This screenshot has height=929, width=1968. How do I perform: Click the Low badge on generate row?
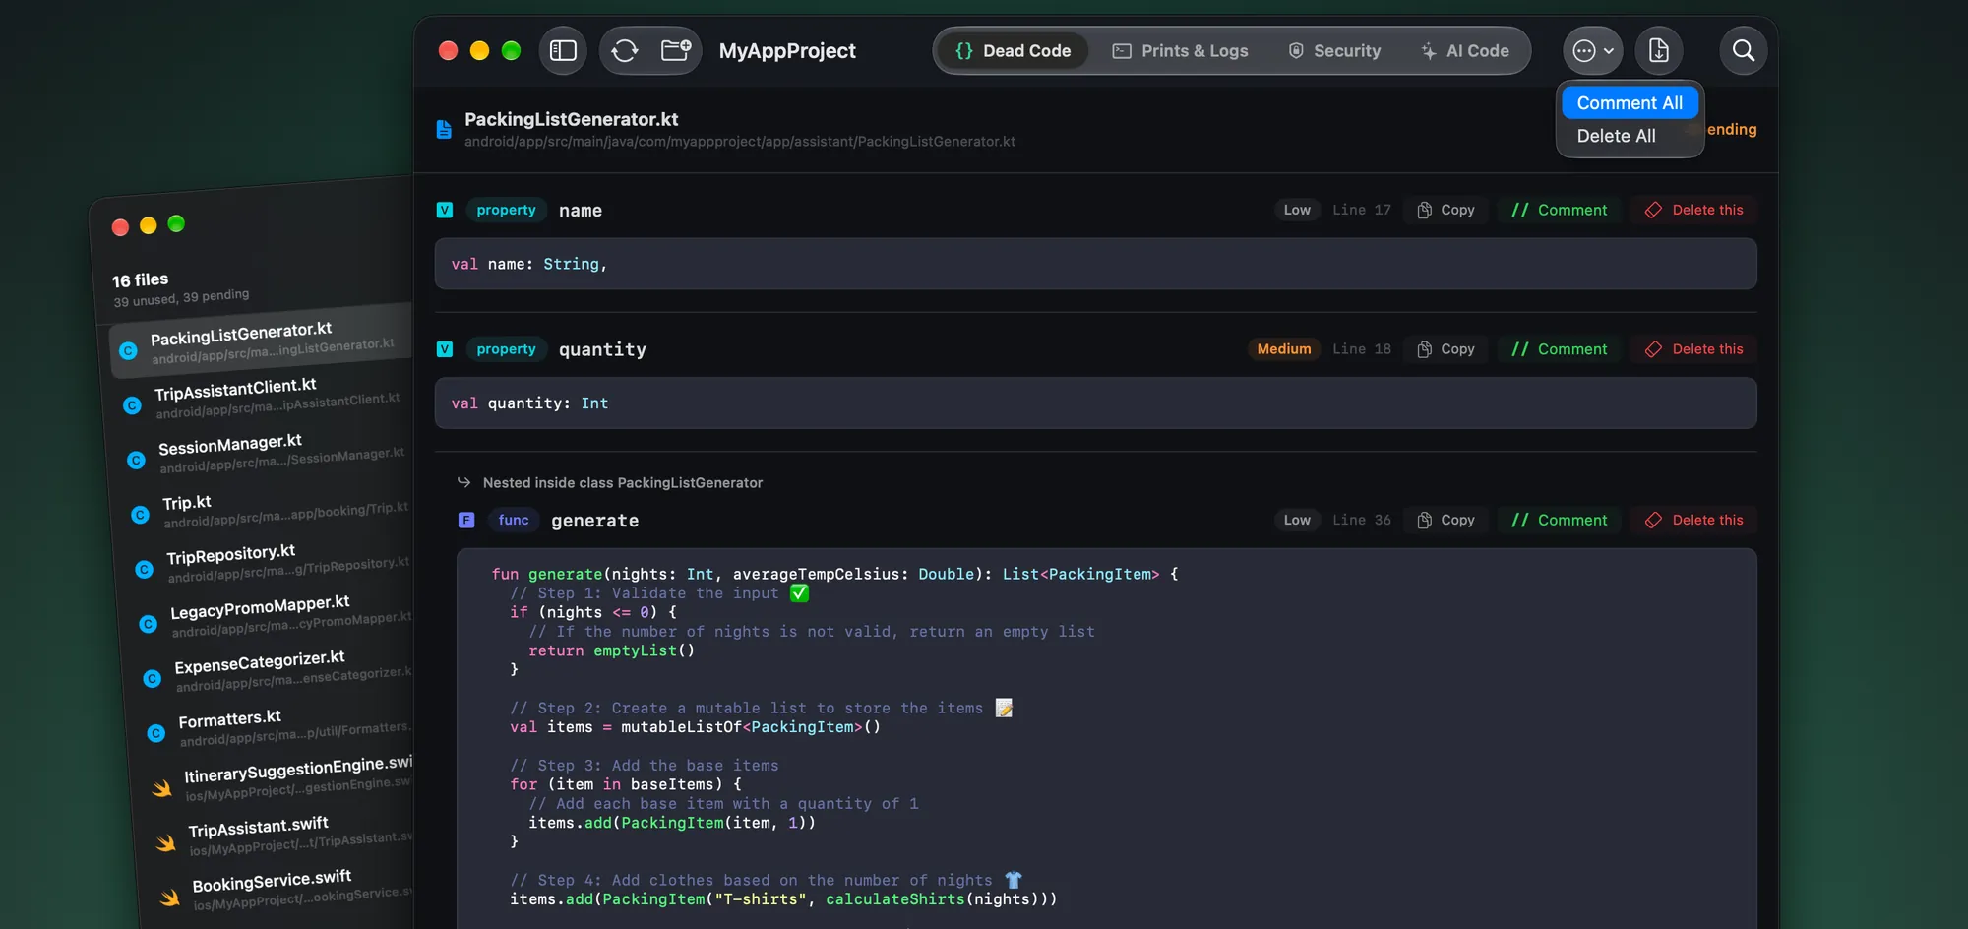tap(1297, 520)
